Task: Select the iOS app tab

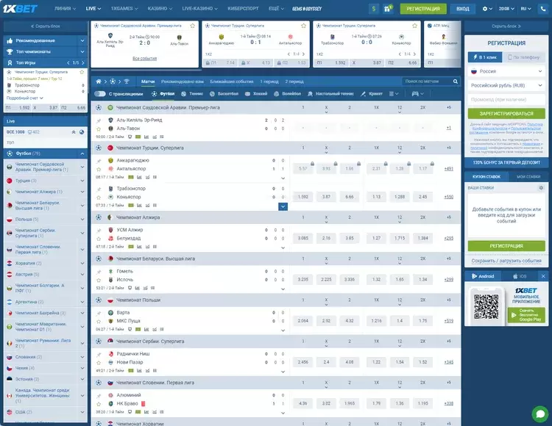Action: click(520, 276)
